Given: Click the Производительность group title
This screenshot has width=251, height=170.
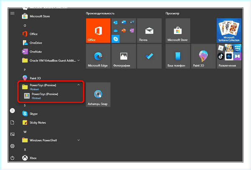Looking at the screenshot, I should coord(100,13).
